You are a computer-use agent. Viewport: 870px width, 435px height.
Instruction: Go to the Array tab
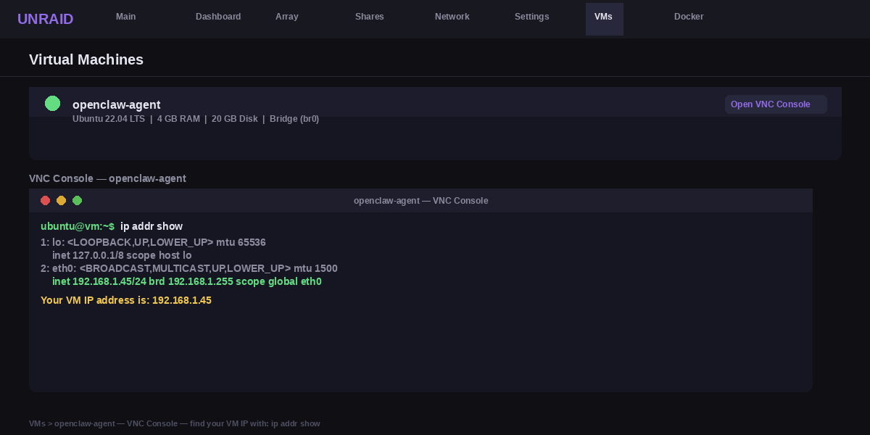click(286, 17)
